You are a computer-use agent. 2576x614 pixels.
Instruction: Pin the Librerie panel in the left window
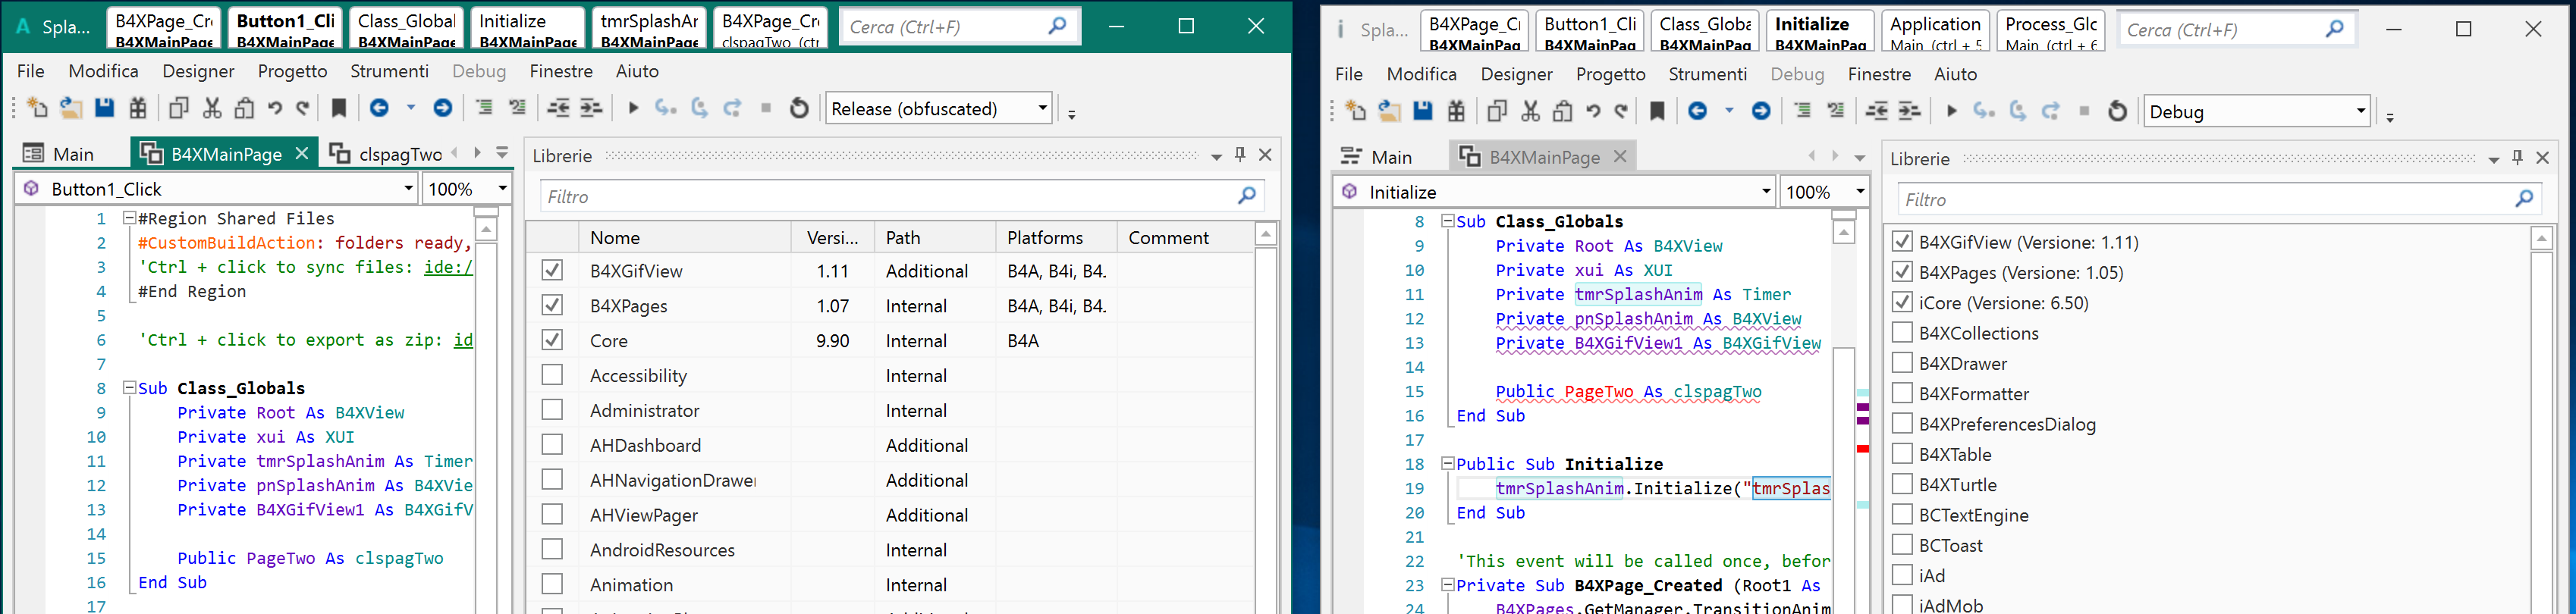point(1240,155)
